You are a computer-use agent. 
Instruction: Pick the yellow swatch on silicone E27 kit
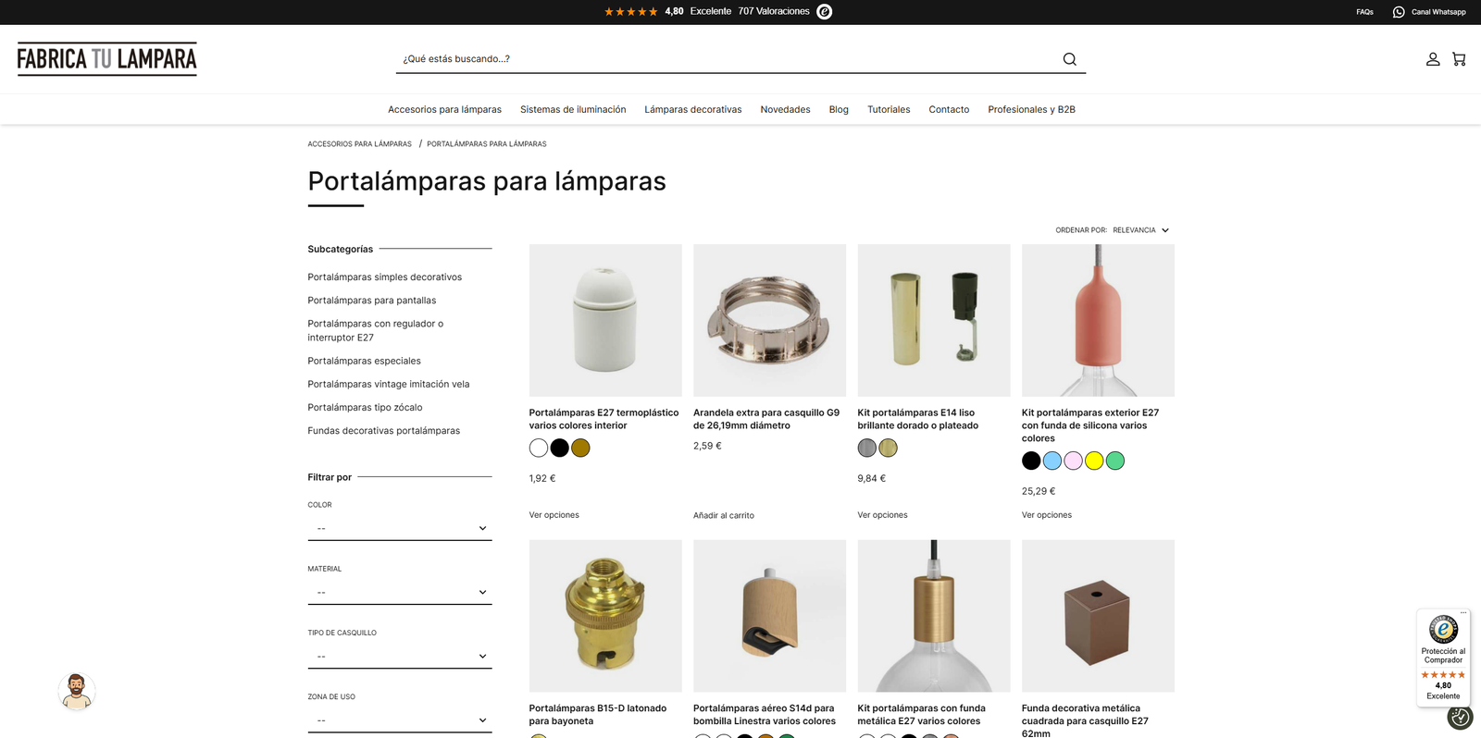tap(1094, 461)
